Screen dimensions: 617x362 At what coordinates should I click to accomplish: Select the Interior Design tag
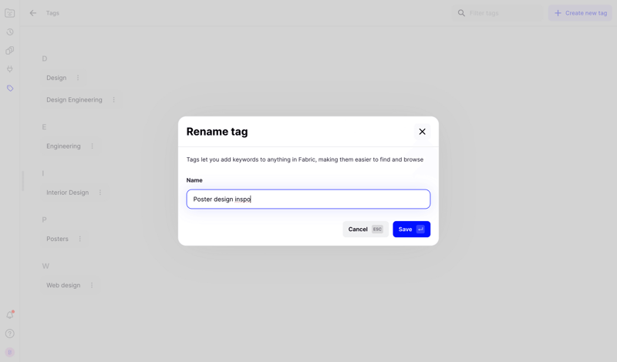tap(67, 193)
